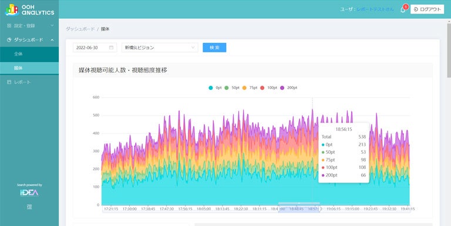Screen dimensions: 451x226
Task: Toggle the 50pt legend series
Action: [232, 87]
